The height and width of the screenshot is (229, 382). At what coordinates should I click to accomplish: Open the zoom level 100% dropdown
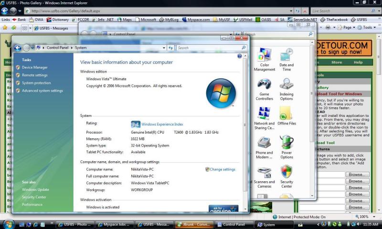(x=374, y=217)
